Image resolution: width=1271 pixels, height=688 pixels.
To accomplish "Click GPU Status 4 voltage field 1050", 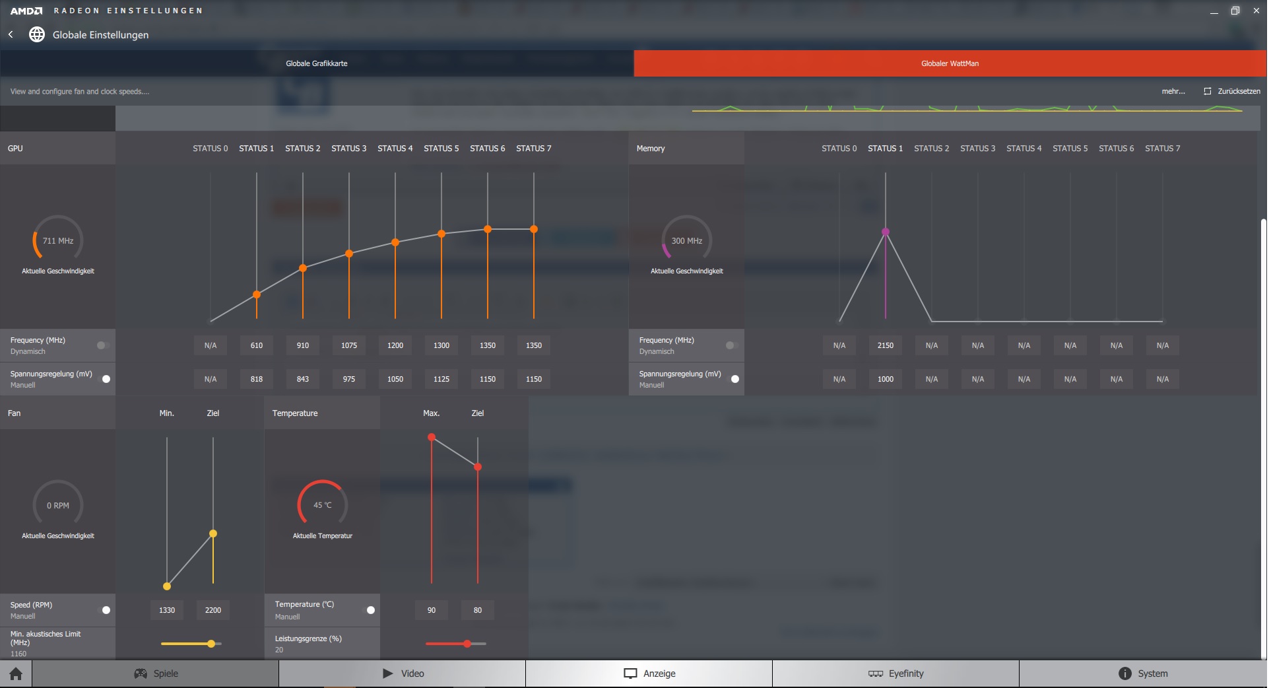I will pos(395,379).
